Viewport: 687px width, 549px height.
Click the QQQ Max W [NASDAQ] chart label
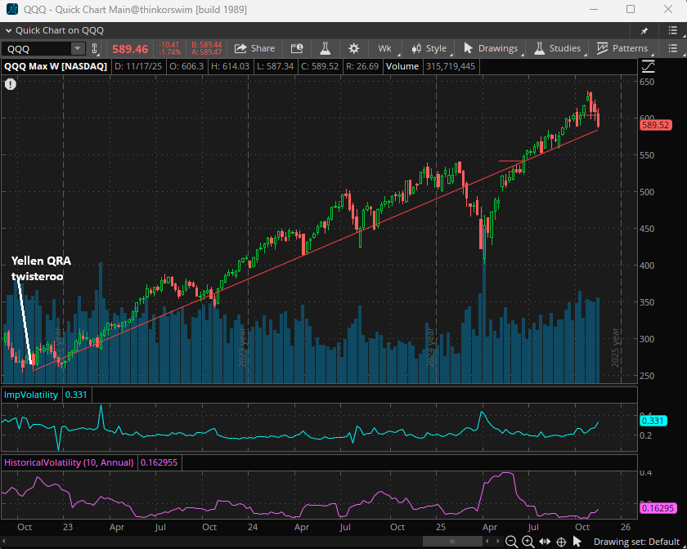click(x=56, y=66)
